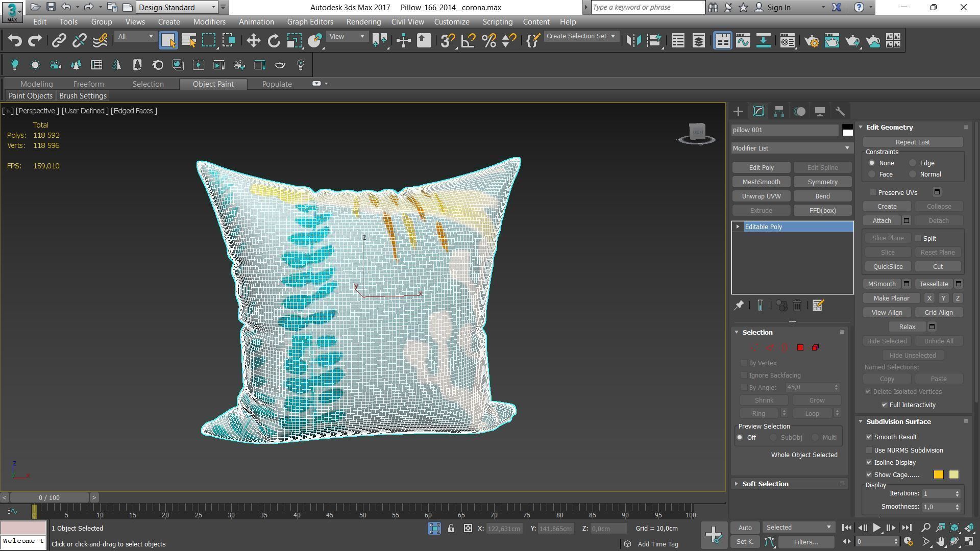Expand the Editable Poly stack entry

(x=738, y=227)
